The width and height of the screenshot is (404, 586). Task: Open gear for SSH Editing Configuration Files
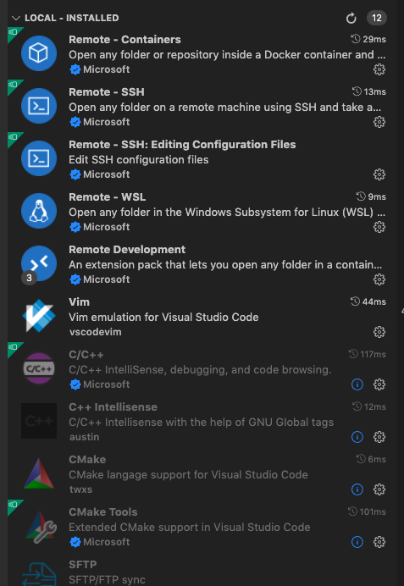[379, 174]
